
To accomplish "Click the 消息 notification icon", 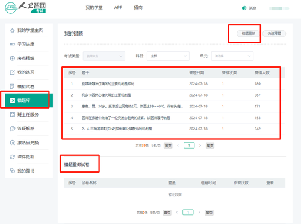I will point(244,8).
